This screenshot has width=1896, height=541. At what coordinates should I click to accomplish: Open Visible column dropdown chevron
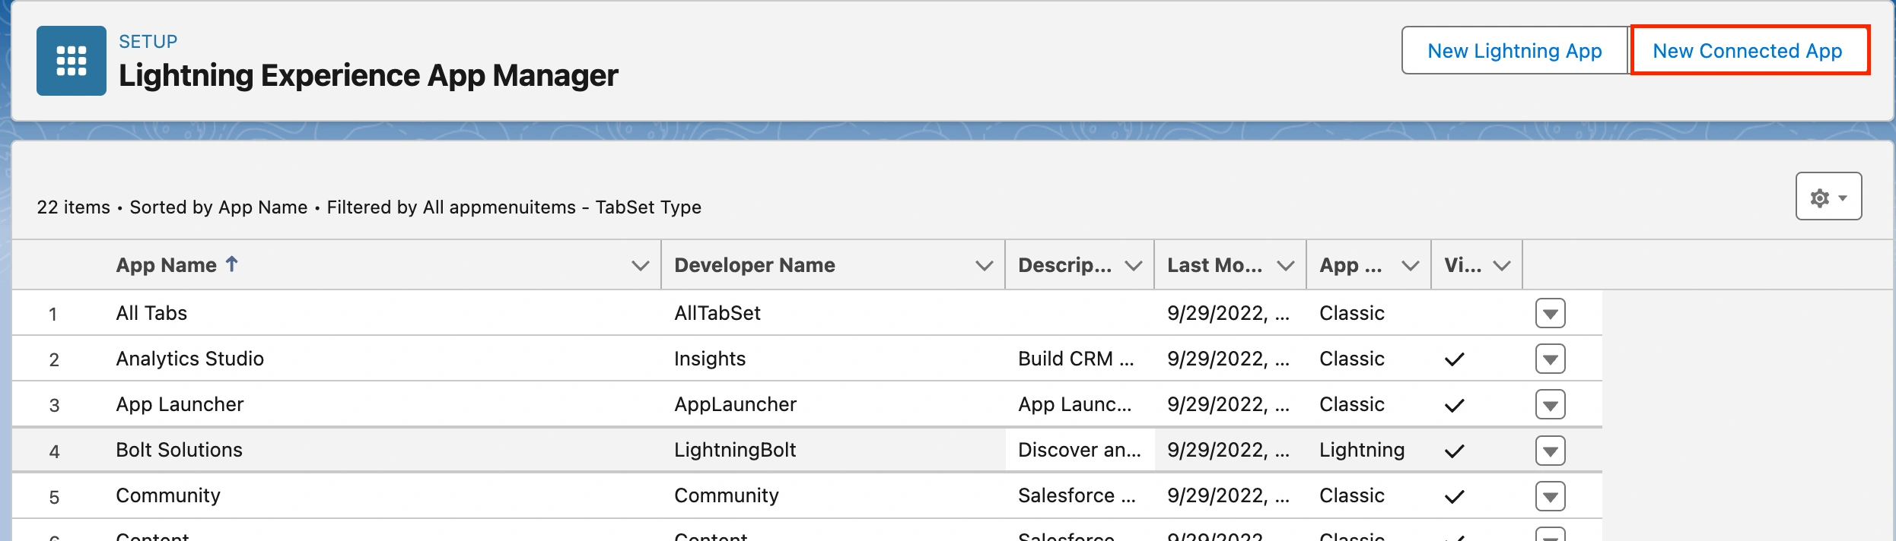coord(1502,265)
